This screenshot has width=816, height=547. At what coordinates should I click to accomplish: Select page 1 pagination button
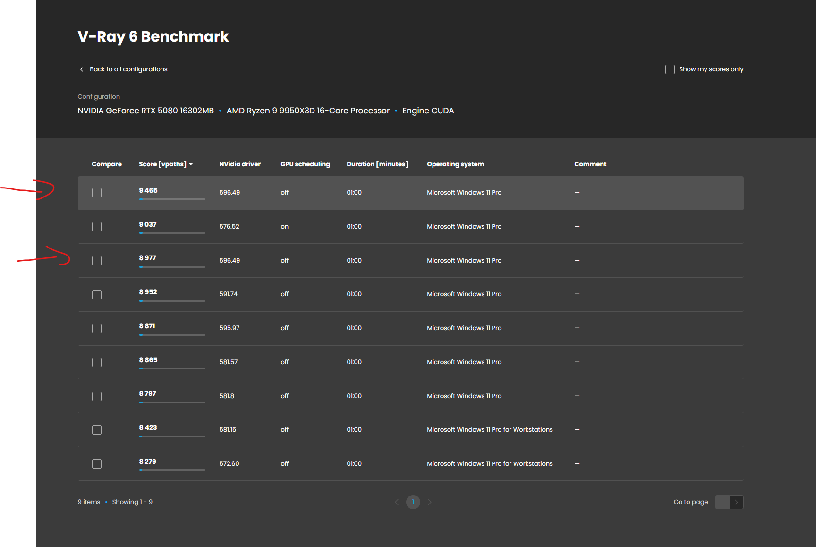click(x=413, y=502)
